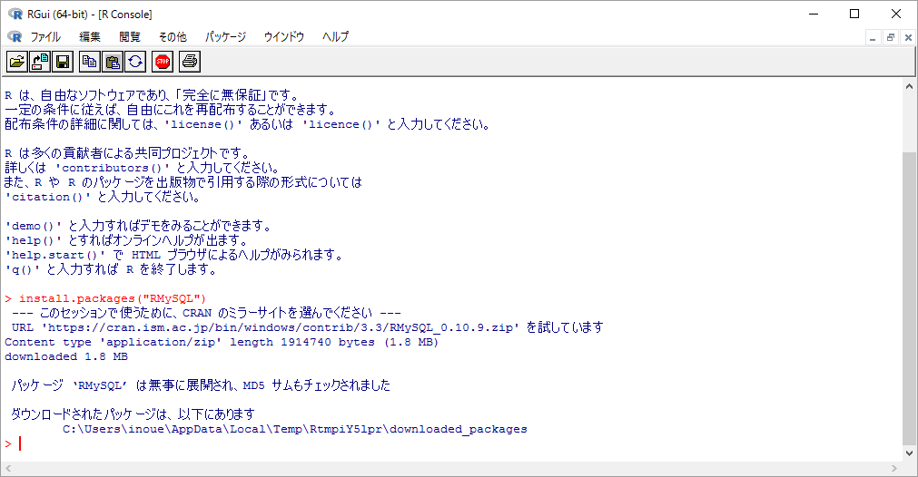Click the Print toolbar icon
Viewport: 918px width, 477px height.
190,62
